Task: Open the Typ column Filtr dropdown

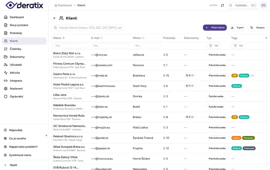Action: (x=214, y=45)
